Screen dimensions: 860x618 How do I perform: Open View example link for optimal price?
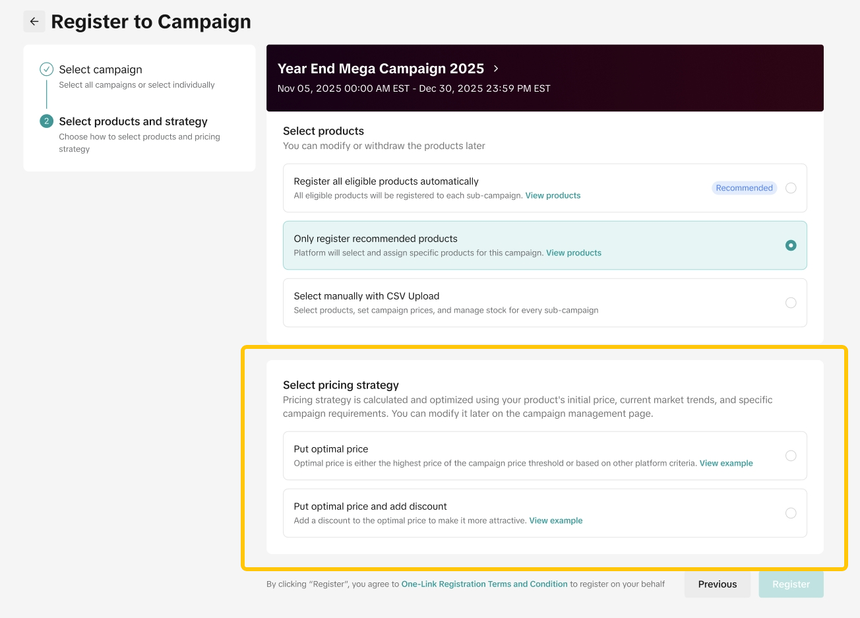click(x=725, y=464)
